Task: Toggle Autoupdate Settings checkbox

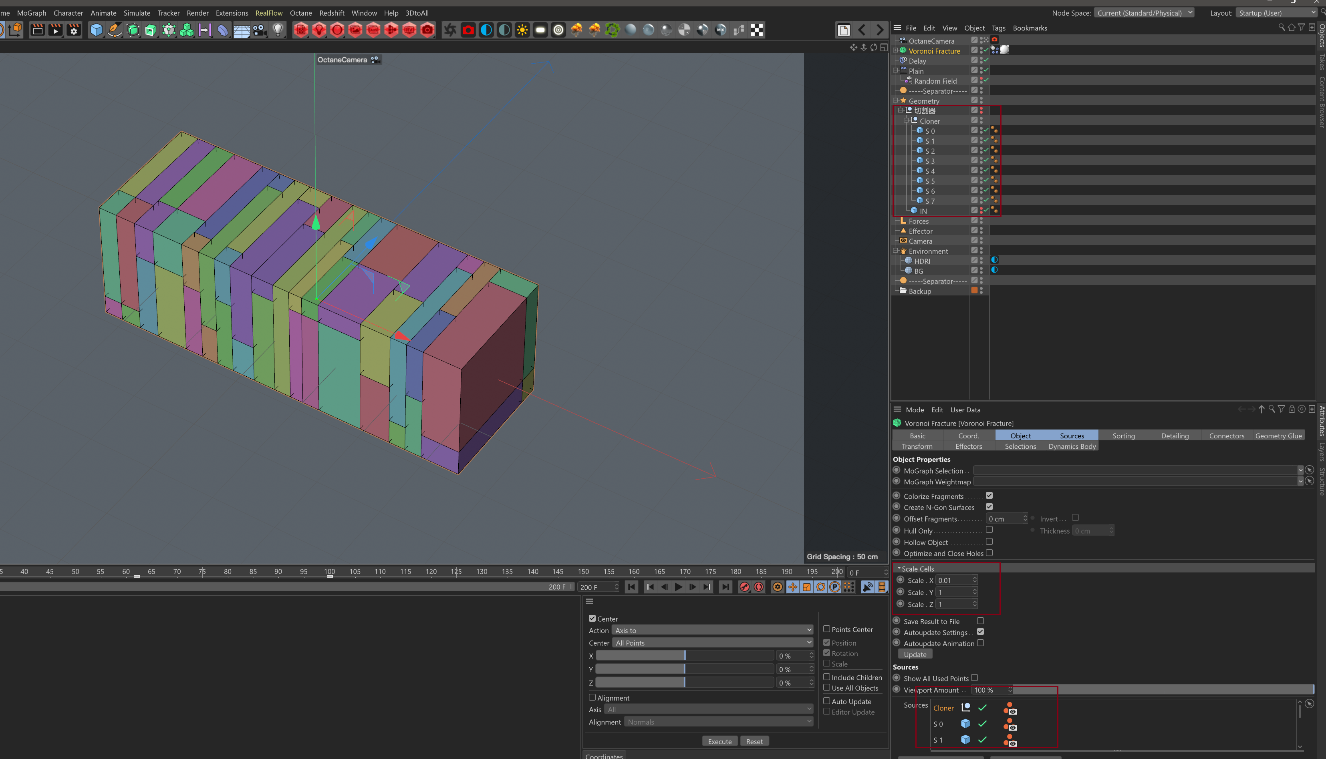Action: coord(980,632)
